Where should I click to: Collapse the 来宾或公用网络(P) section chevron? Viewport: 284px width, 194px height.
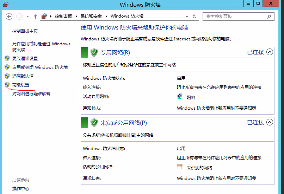[270, 122]
